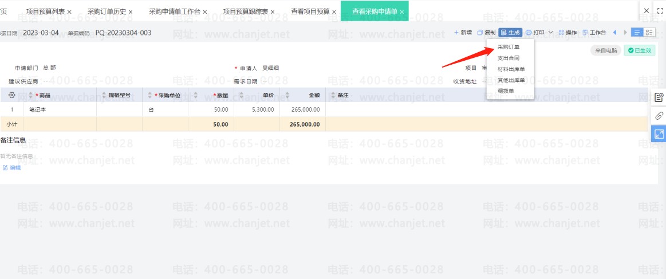Viewport: 666px width, 279px height.
Task: Open the document log sidebar icon
Action: pyautogui.click(x=659, y=97)
